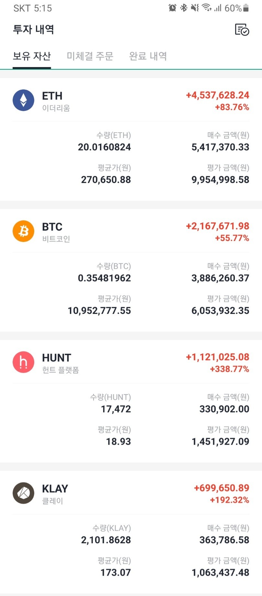The image size is (262, 596).
Task: Tap the Wi-Fi signal status icon
Action: pos(206,8)
